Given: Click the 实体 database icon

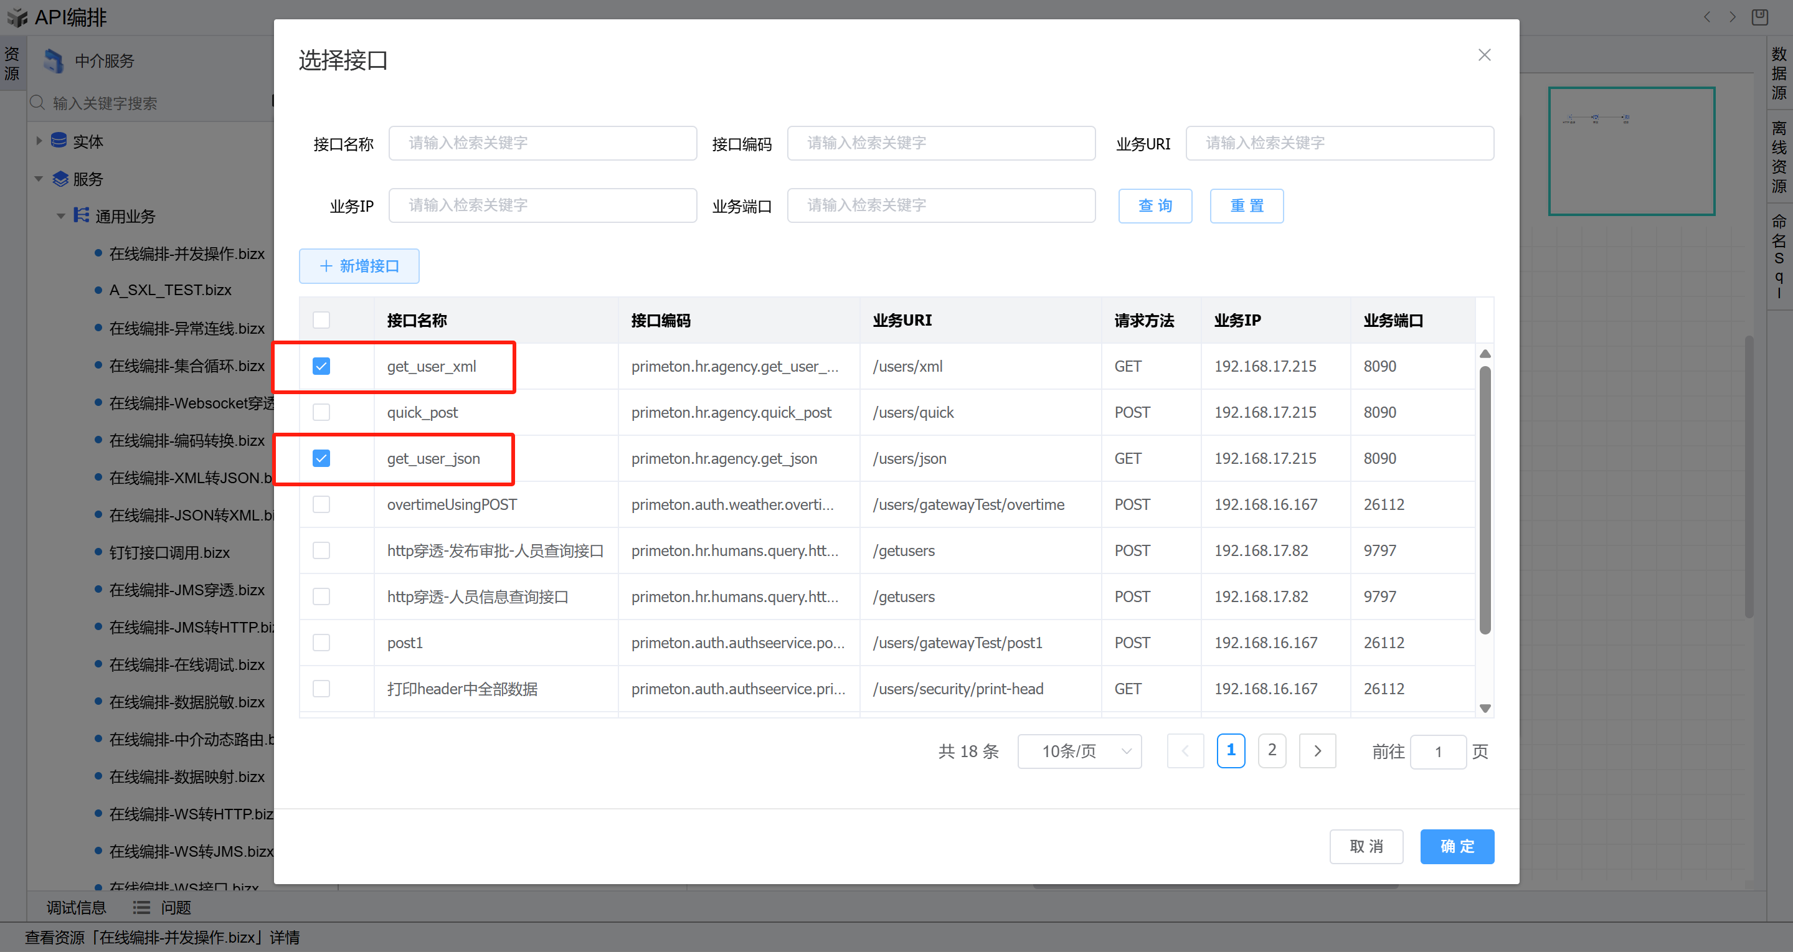Looking at the screenshot, I should [59, 141].
